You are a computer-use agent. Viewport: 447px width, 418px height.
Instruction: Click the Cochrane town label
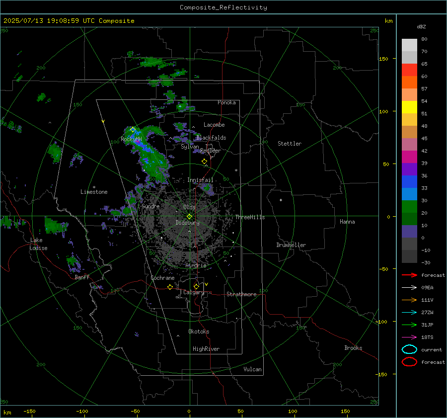[162, 278]
